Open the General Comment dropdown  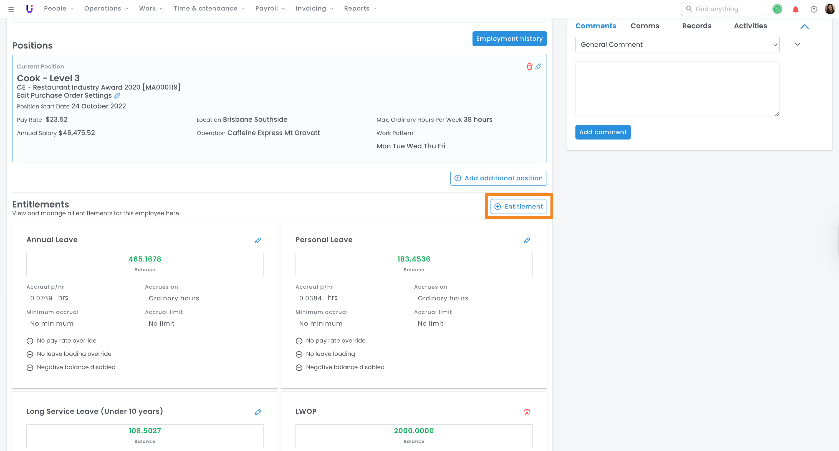click(677, 45)
